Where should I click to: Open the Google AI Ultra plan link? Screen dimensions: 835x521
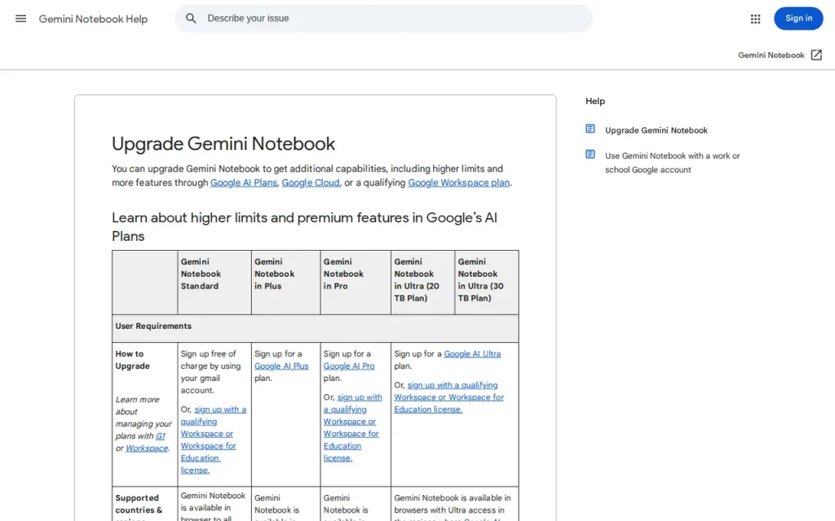click(472, 353)
